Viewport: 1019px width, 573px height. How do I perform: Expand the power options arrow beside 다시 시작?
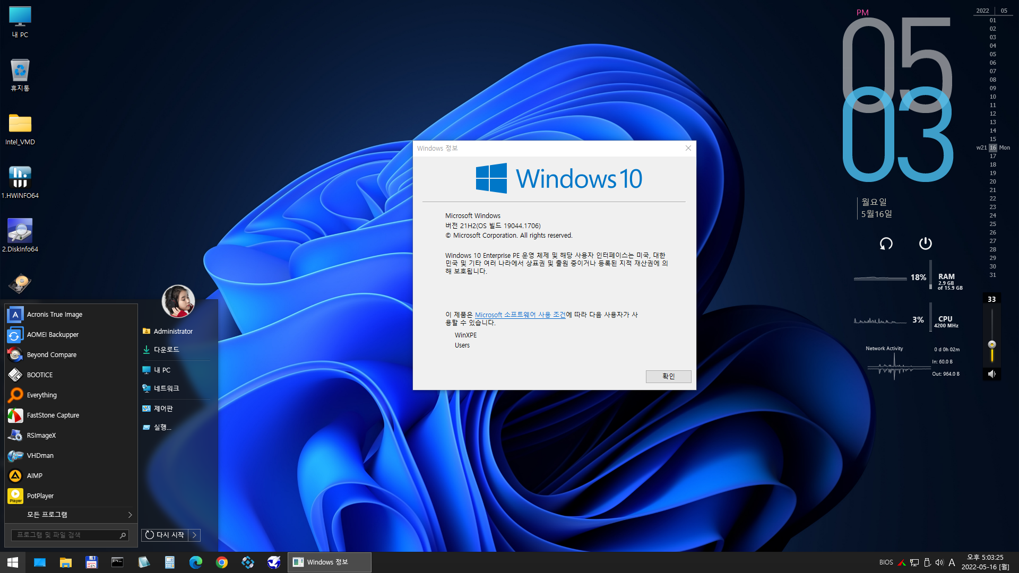point(195,535)
